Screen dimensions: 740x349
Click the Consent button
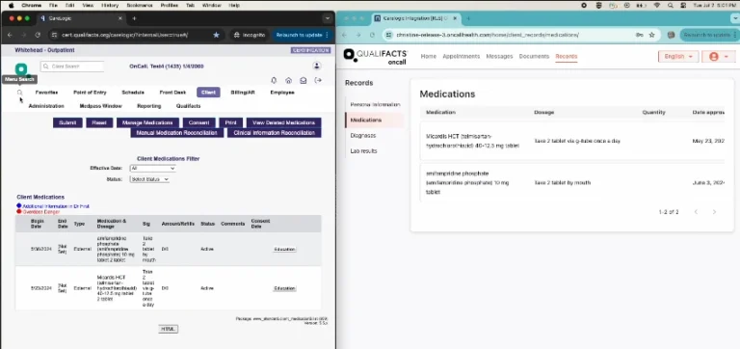(199, 122)
